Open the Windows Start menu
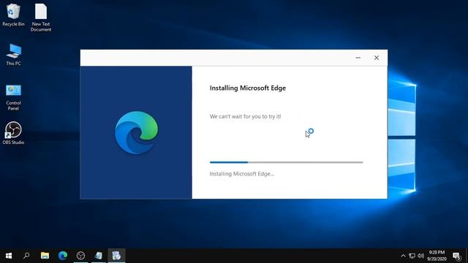This screenshot has width=468, height=263. pyautogui.click(x=9, y=256)
